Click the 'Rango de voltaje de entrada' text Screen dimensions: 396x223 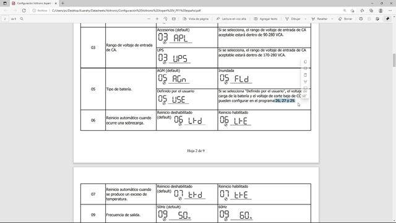pos(129,45)
